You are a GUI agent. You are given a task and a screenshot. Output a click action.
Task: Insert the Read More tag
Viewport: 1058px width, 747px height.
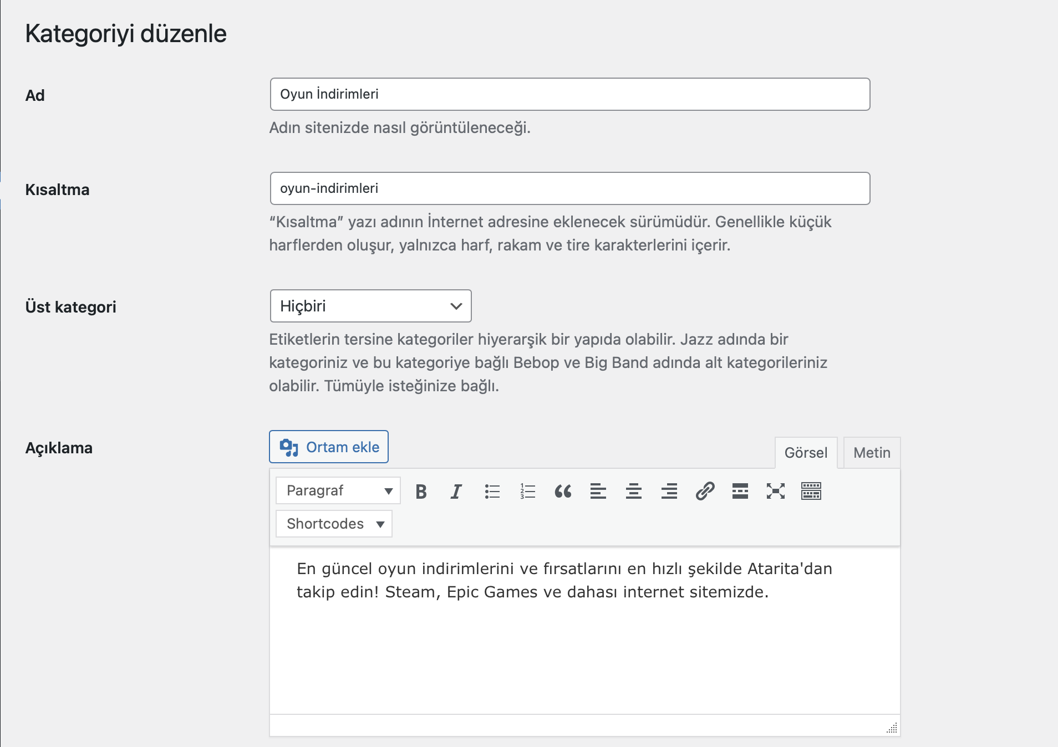click(x=740, y=491)
